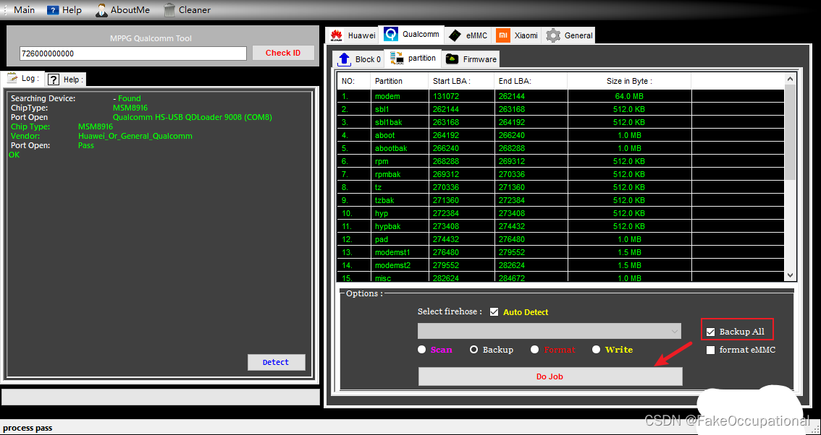Open the Main menu
This screenshot has width=821, height=435.
tap(24, 10)
